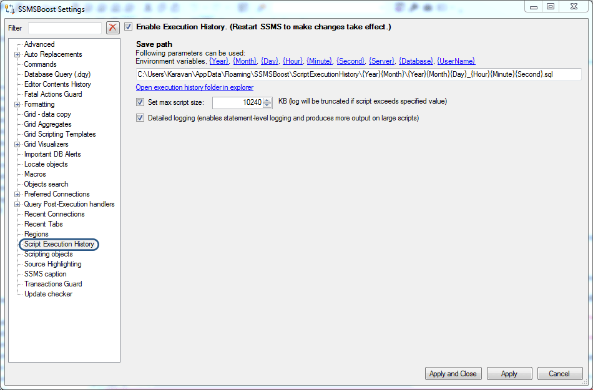Open Editor Contents History settings

[x=57, y=84]
